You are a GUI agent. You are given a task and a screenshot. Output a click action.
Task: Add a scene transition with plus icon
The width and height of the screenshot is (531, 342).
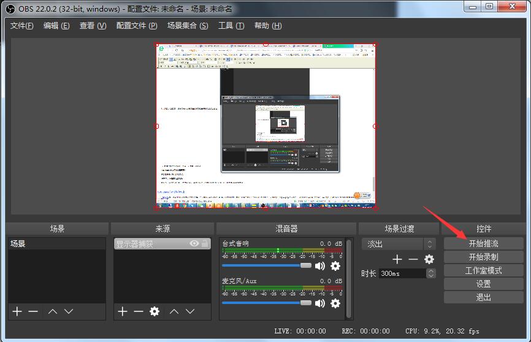coord(397,259)
